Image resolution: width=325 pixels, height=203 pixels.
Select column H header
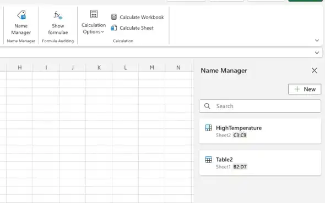pos(19,67)
